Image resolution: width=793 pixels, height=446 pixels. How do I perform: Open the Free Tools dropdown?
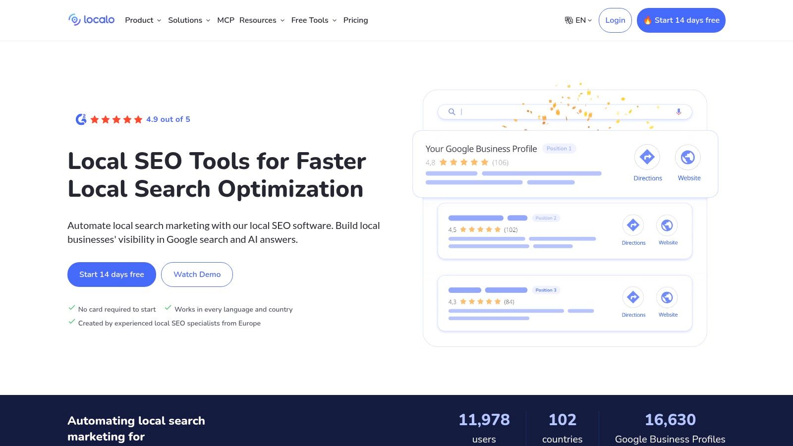[x=314, y=20]
